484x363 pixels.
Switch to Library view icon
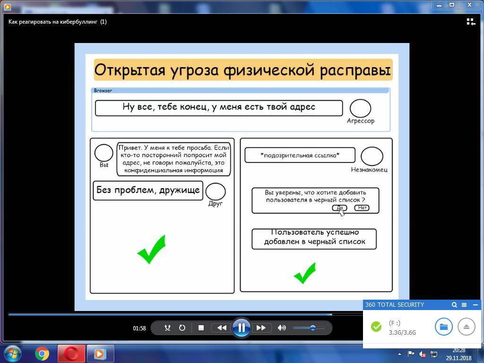(471, 22)
